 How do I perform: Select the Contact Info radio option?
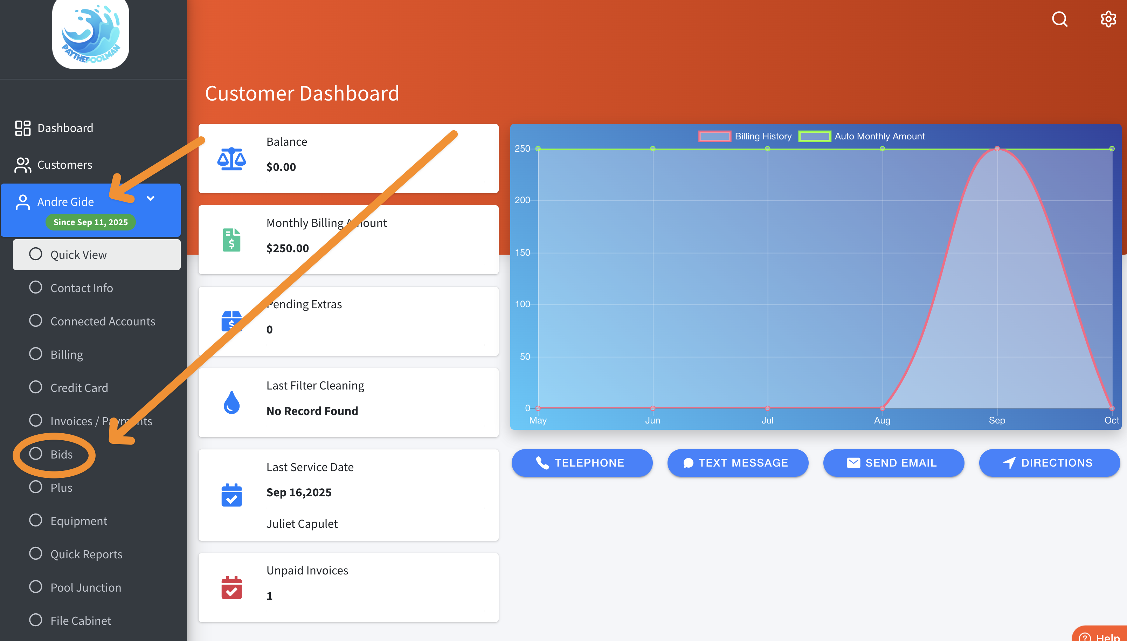click(36, 288)
